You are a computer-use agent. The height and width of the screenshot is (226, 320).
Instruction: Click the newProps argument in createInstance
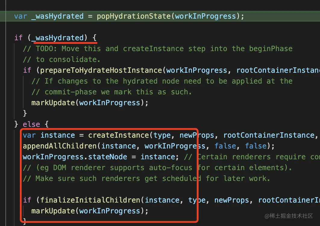(197, 135)
